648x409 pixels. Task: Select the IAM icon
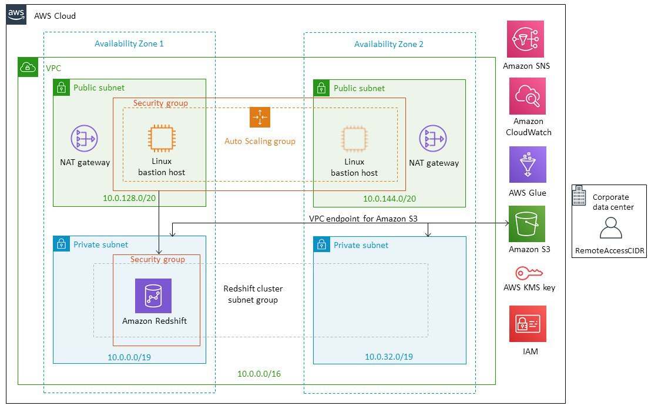(528, 324)
